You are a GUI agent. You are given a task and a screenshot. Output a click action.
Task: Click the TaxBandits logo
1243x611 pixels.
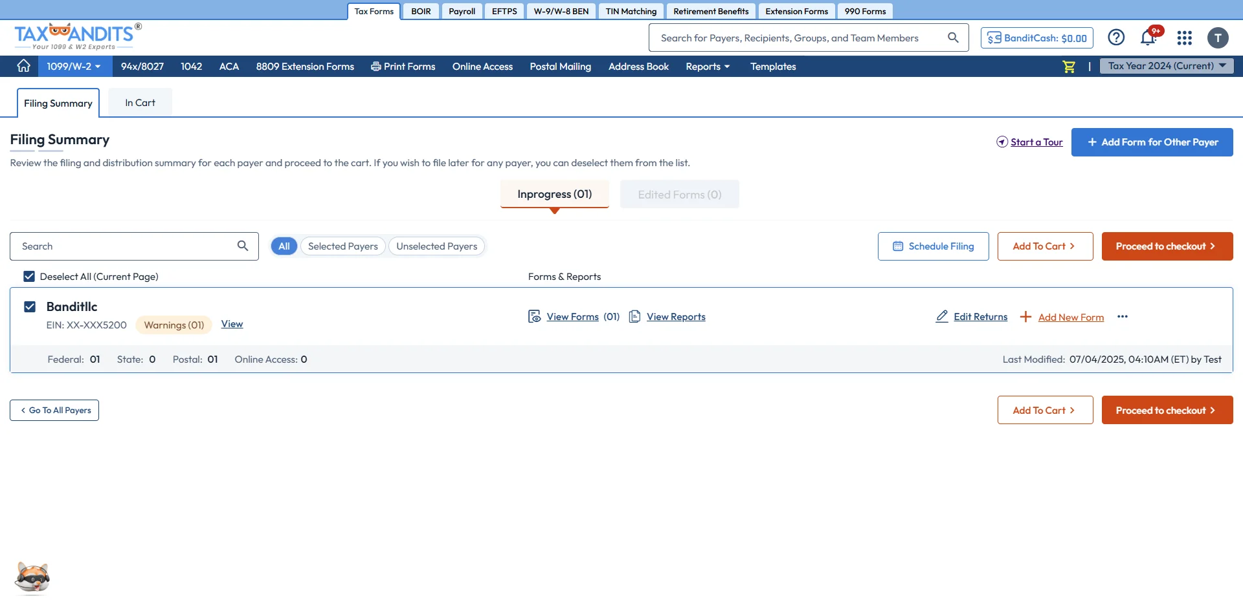[78, 36]
